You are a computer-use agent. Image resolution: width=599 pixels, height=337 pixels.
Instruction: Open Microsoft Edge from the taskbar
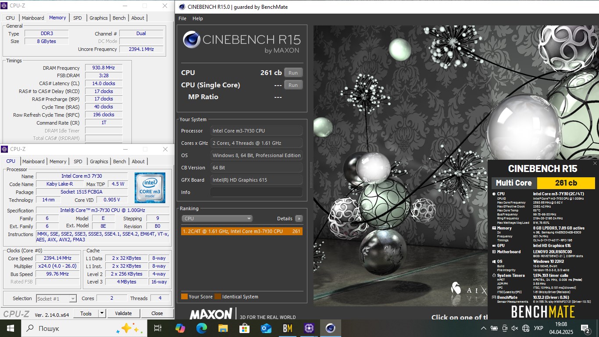coord(201,328)
